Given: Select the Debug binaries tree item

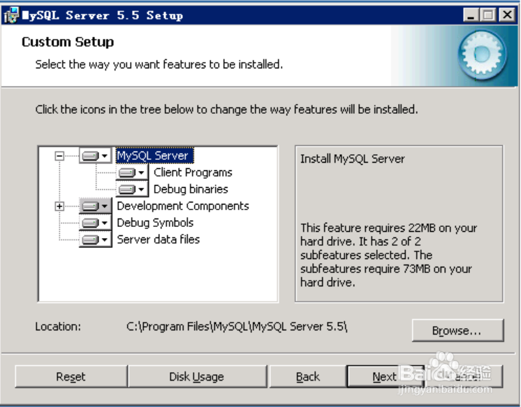Looking at the screenshot, I should (x=191, y=189).
